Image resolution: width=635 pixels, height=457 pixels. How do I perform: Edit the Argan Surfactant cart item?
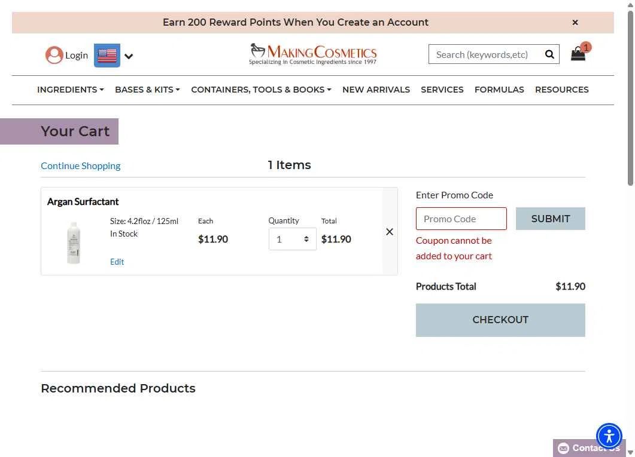(x=117, y=262)
